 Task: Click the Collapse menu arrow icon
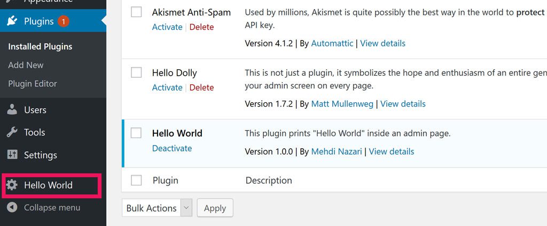(12, 207)
